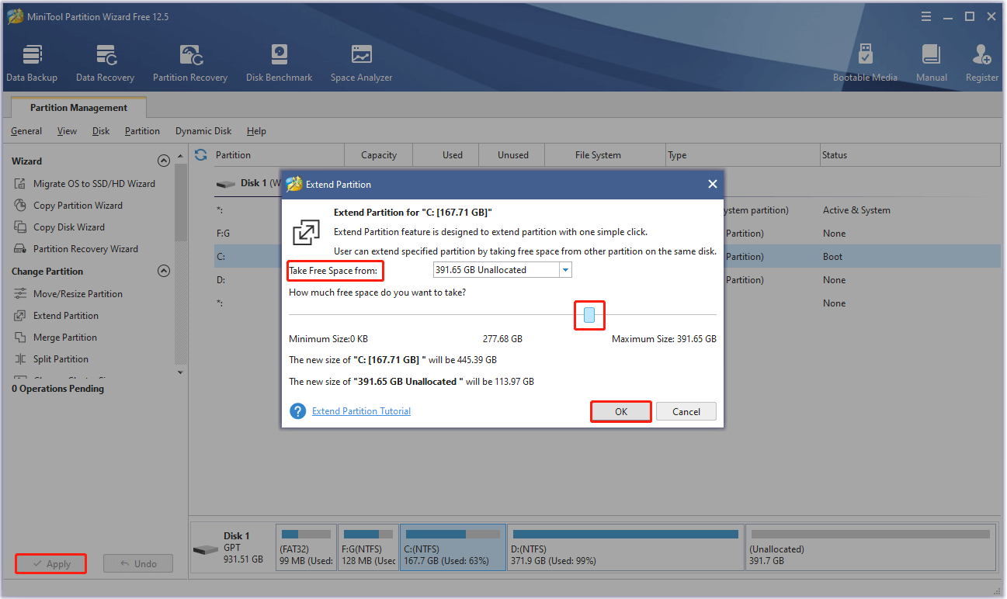Click the Merge Partition label

[x=65, y=338]
